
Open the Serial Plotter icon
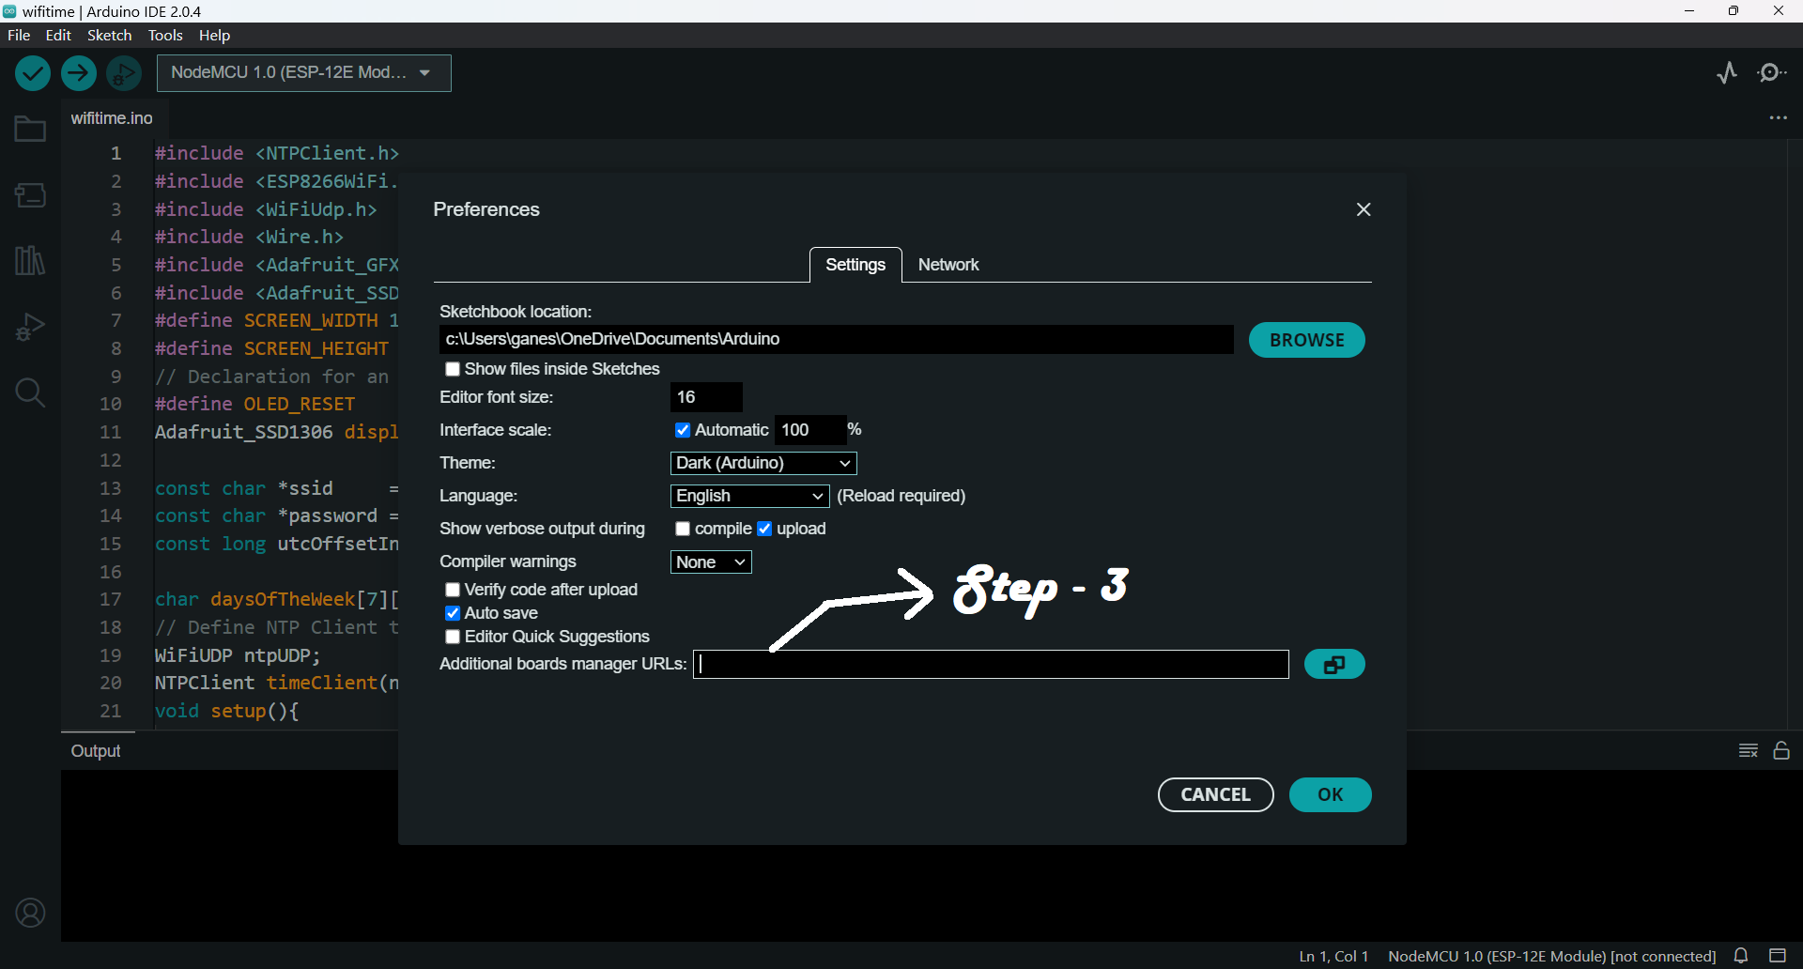click(x=1728, y=72)
